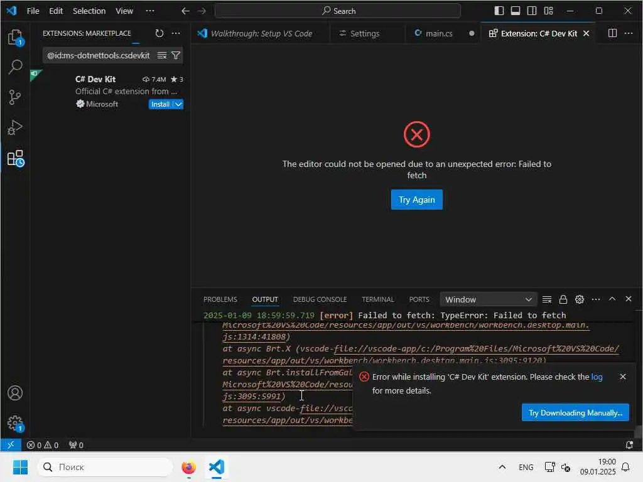Screen dimensions: 643x482
Task: Install the C# Dev Kit extension
Action: 160,104
